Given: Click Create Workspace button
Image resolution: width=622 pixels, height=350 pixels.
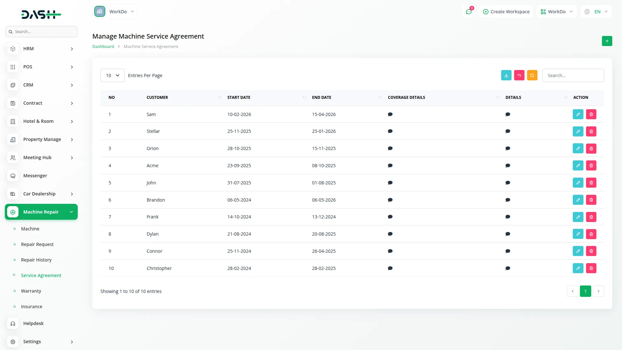Looking at the screenshot, I should [506, 12].
